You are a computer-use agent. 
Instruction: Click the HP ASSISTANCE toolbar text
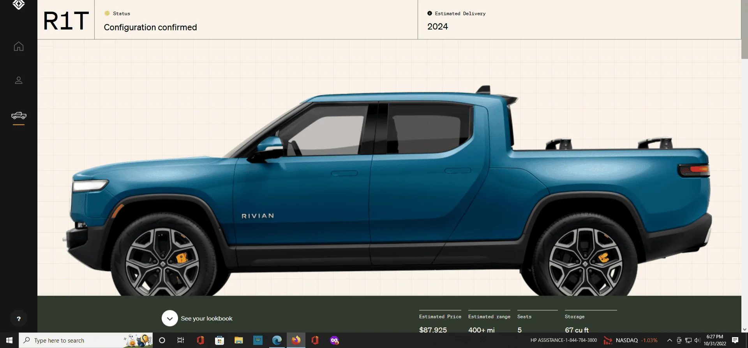(x=563, y=340)
